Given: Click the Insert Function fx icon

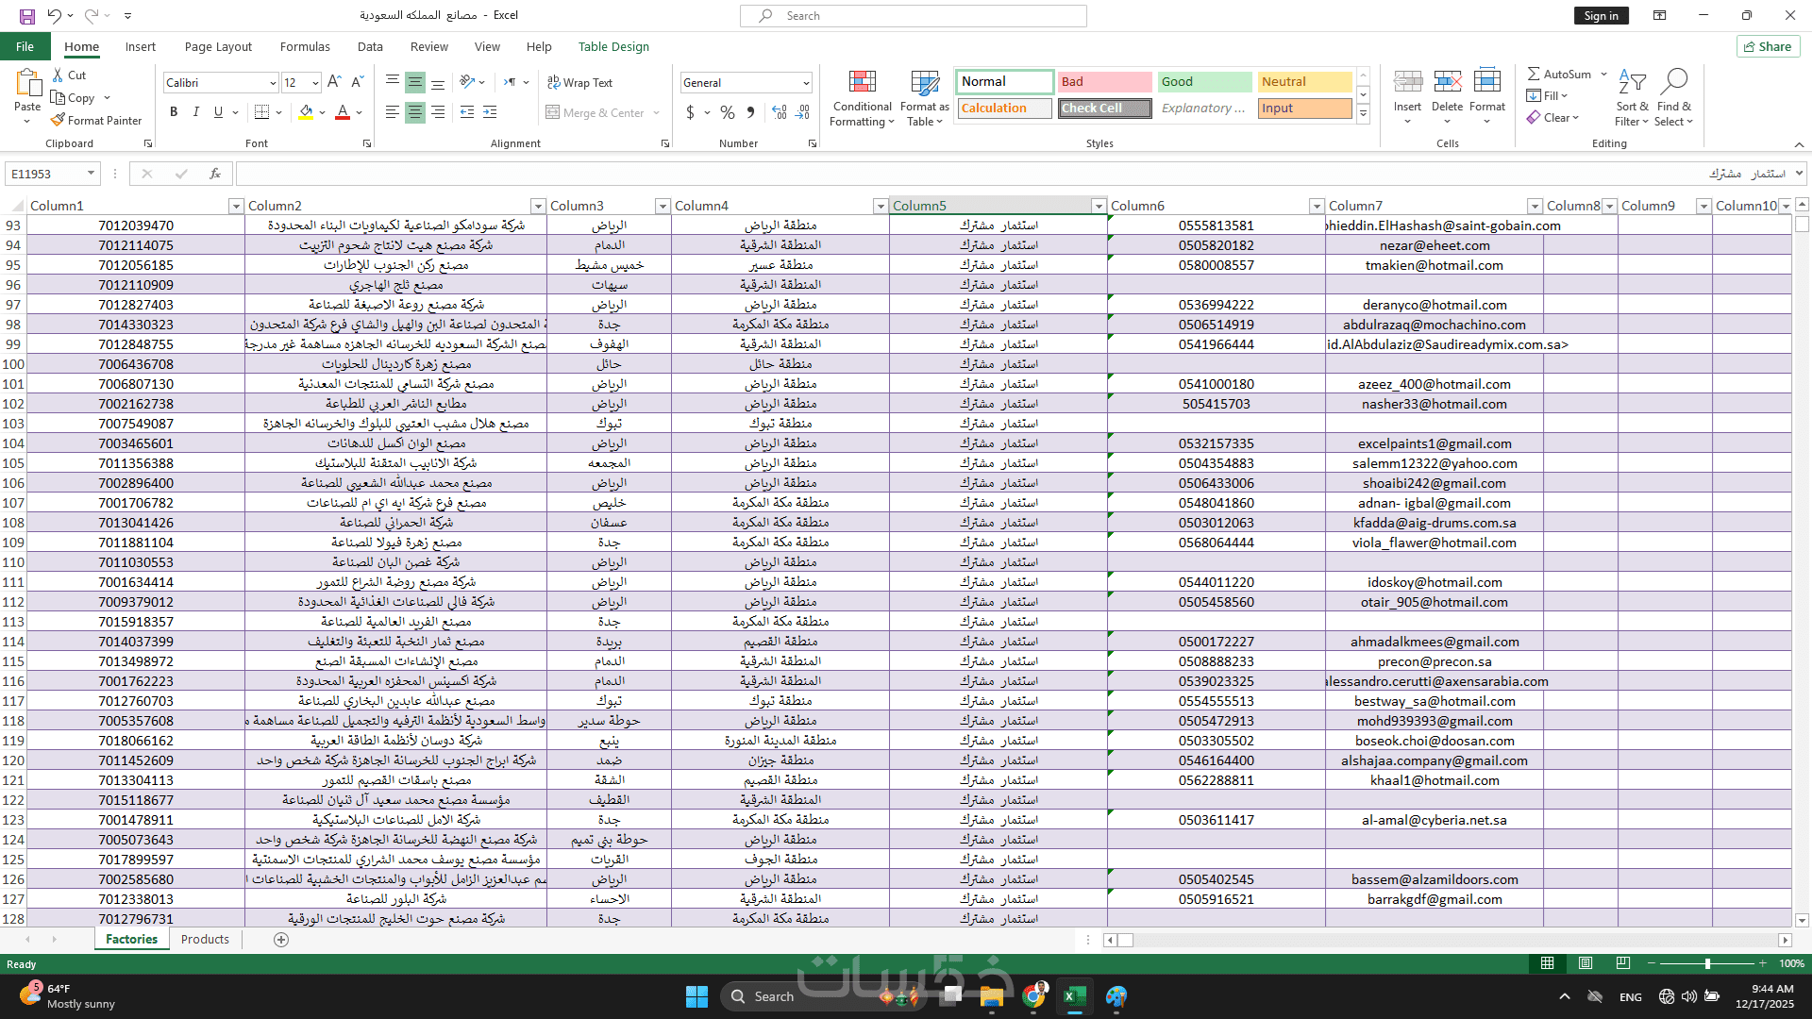Looking at the screenshot, I should (x=215, y=174).
